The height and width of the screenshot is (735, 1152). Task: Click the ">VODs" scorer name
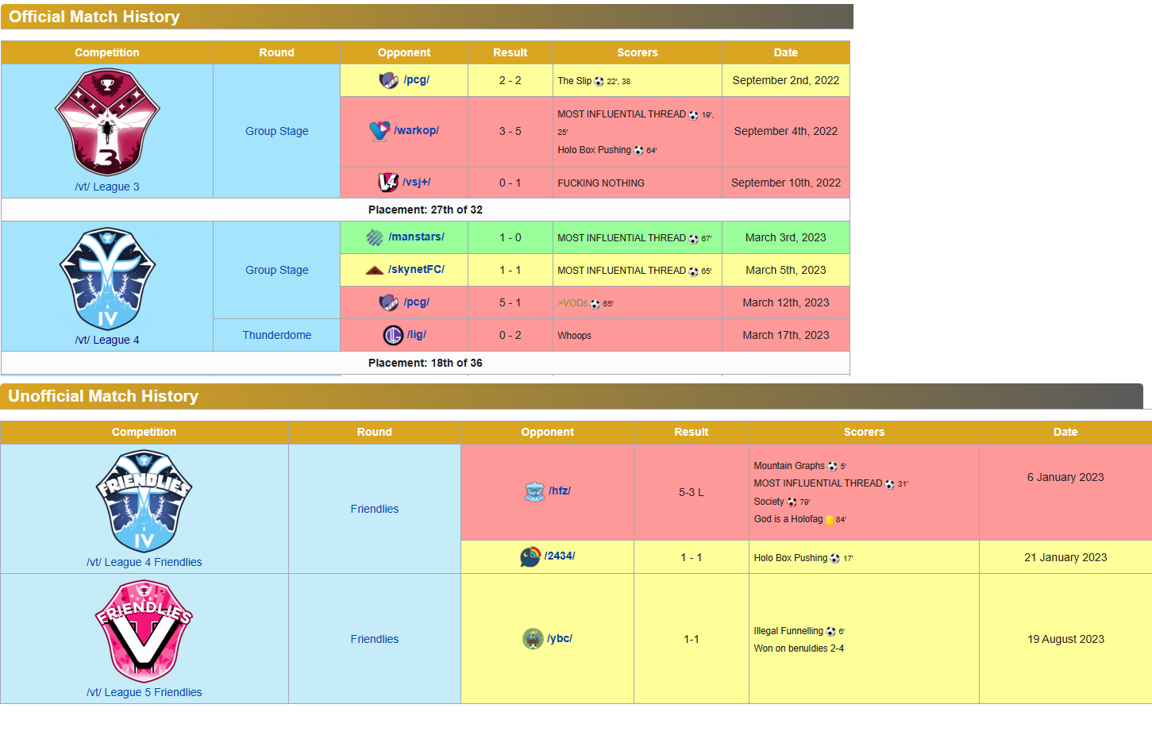572,303
